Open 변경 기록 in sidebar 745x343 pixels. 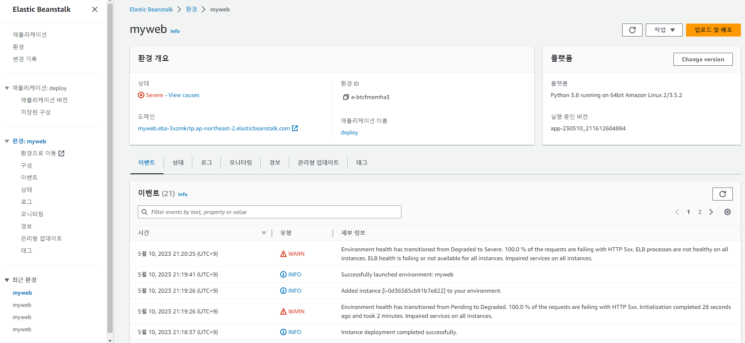(x=25, y=59)
